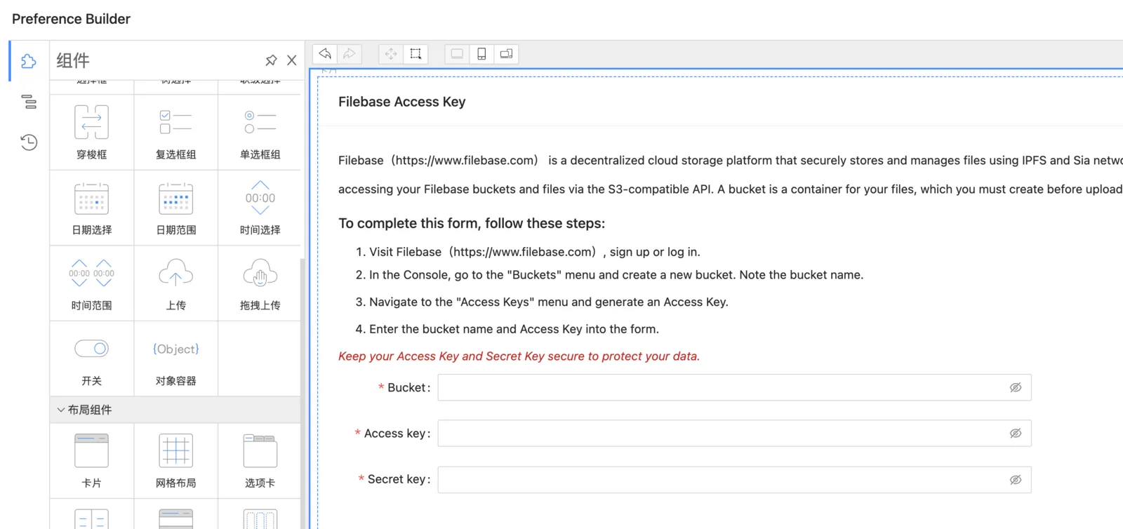Click the red "Keep your Access Key" warning
Screen dimensions: 1123x529
pyautogui.click(x=519, y=356)
